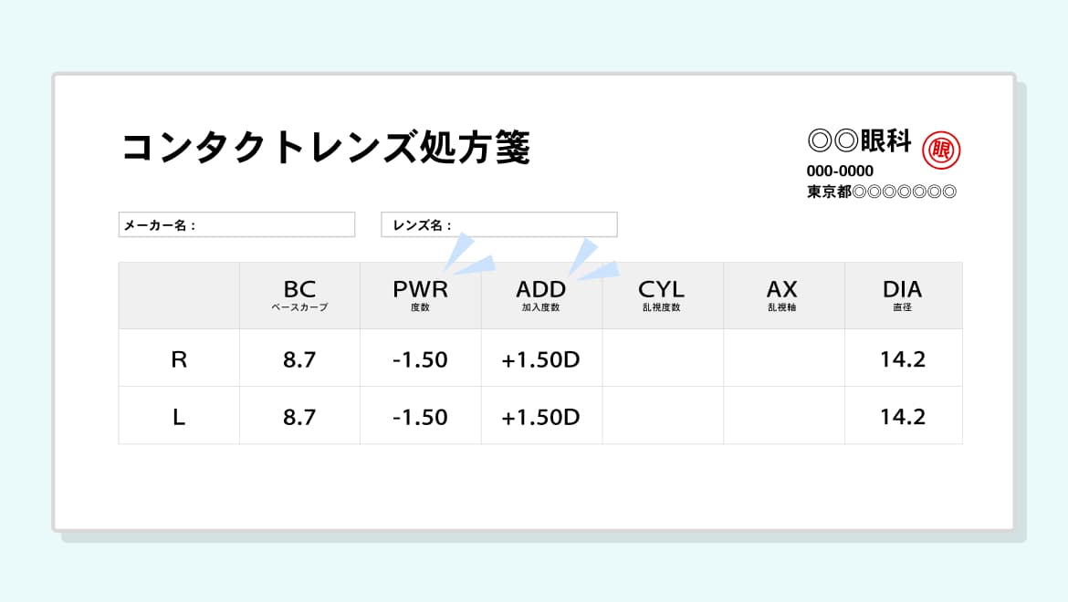Click the BC ベースカーブ column header
Image resolution: width=1068 pixels, height=602 pixels.
pyautogui.click(x=299, y=296)
